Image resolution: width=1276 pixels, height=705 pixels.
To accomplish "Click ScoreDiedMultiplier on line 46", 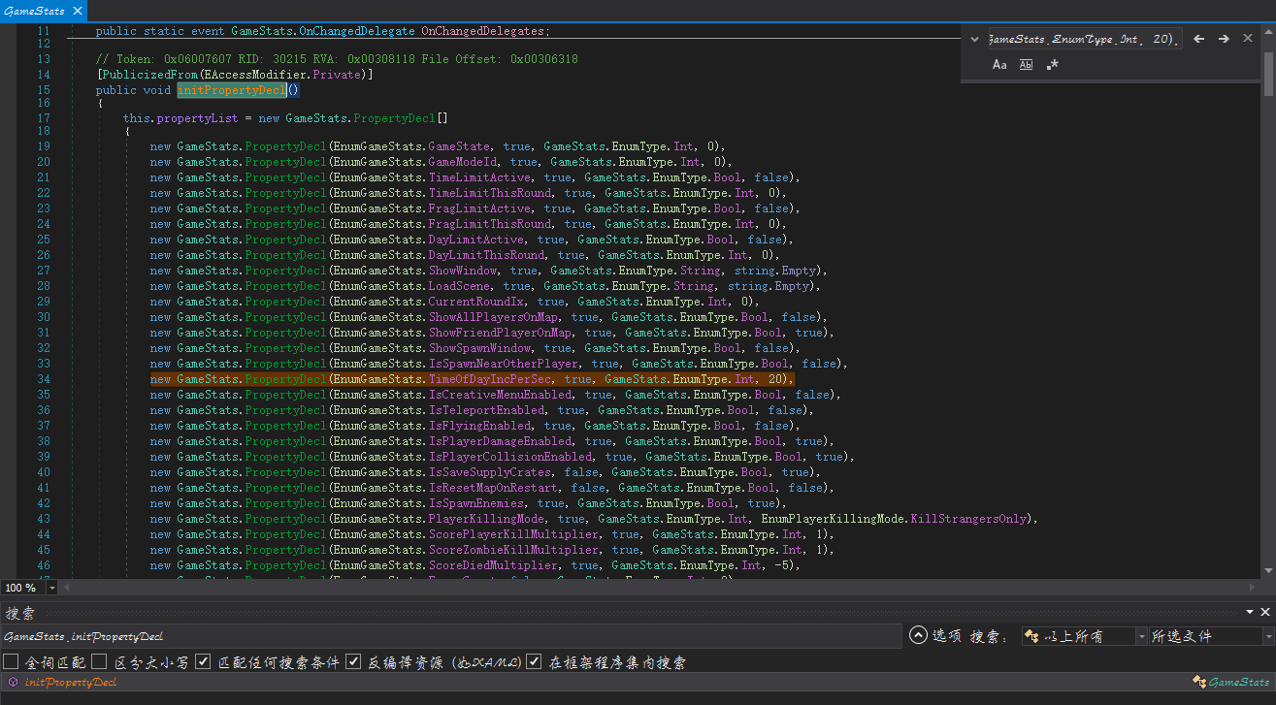I will point(493,564).
